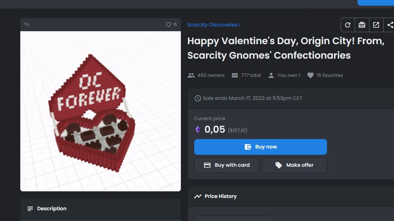Click the grid icon beside 777 total

pyautogui.click(x=235, y=75)
